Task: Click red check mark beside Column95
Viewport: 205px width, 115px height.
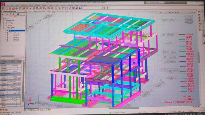Action: (8, 41)
